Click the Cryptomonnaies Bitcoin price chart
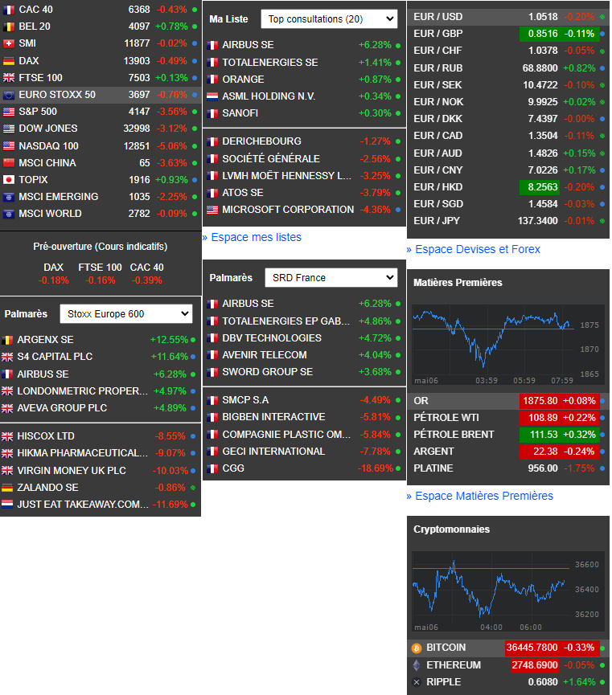Screen dimensions: 612x695 508,591
